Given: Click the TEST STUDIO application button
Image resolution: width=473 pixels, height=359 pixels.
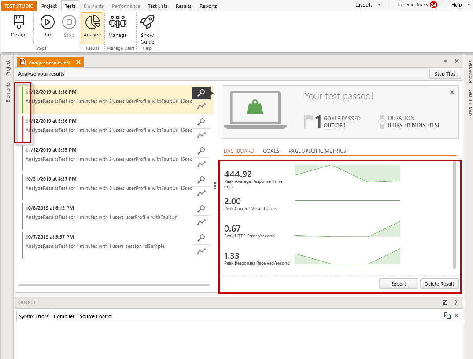Looking at the screenshot, I should coord(18,6).
